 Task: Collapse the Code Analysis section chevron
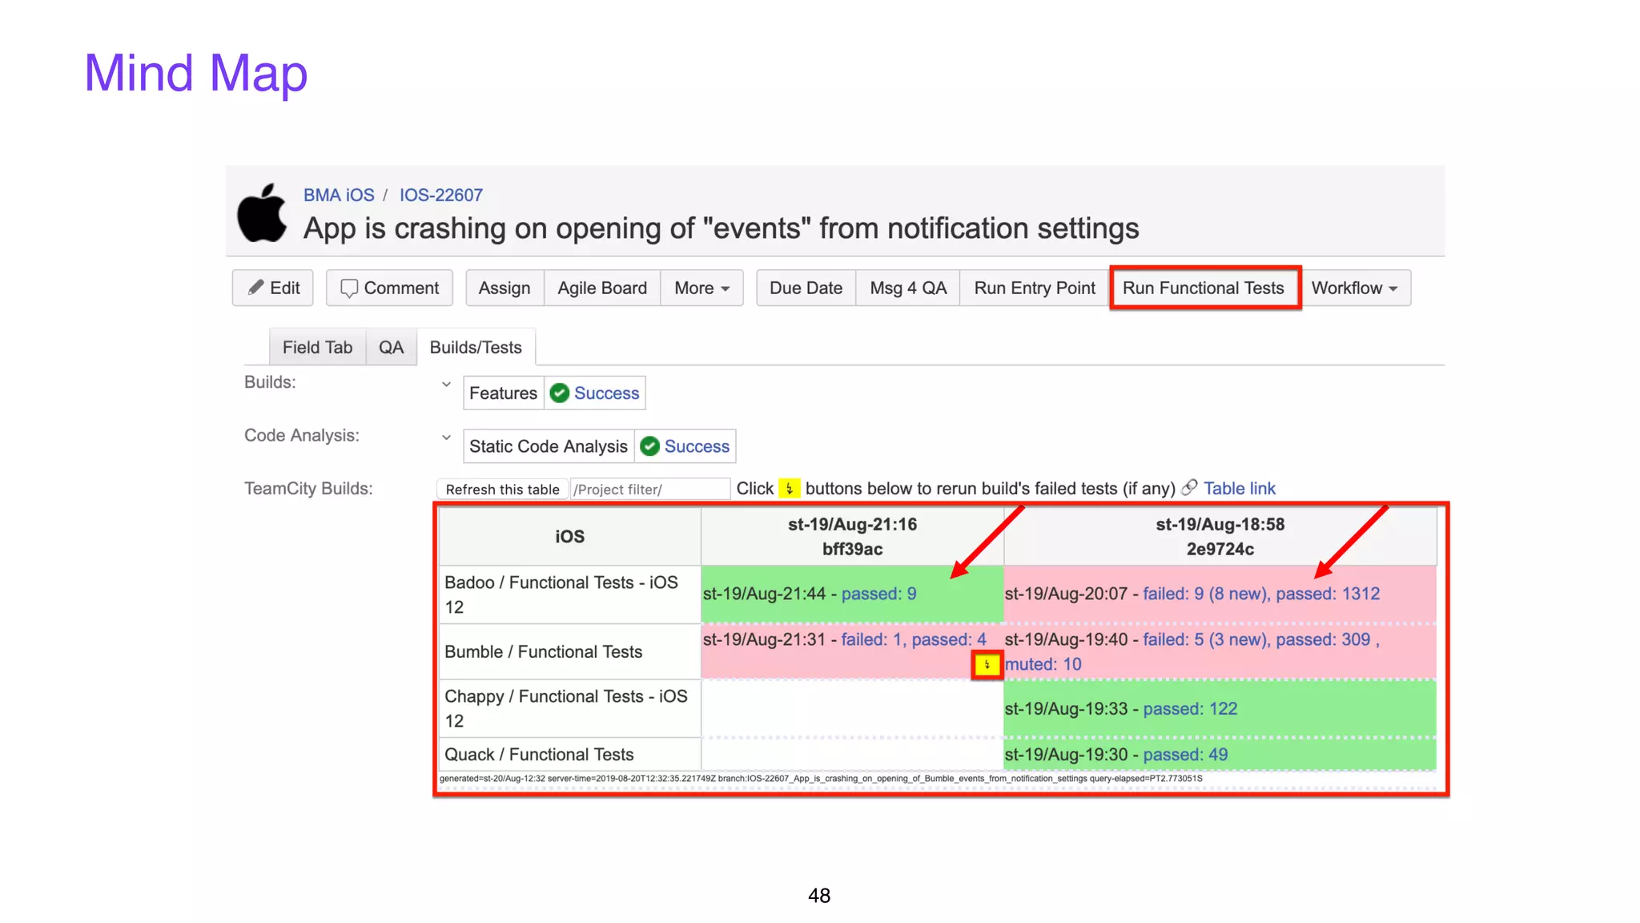point(446,437)
